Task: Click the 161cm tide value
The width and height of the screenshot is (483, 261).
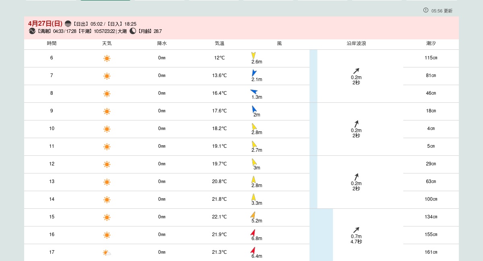Action: point(431,252)
